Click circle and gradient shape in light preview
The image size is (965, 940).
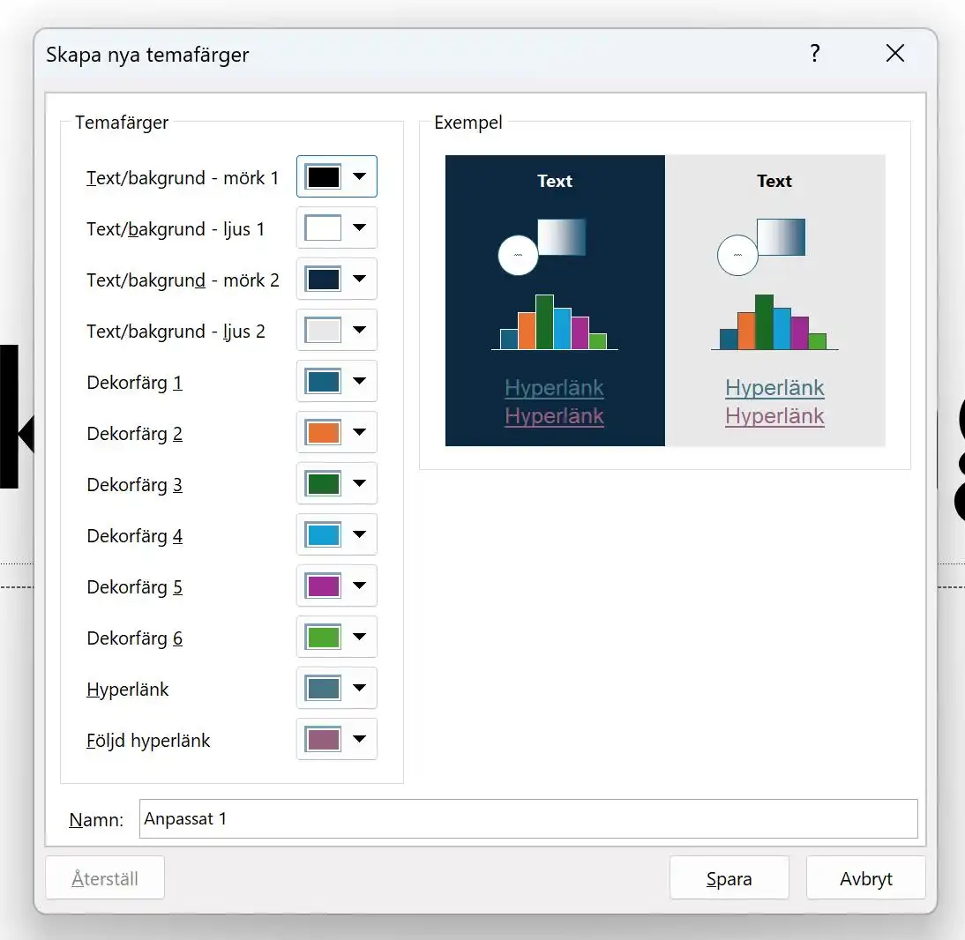[x=761, y=247]
